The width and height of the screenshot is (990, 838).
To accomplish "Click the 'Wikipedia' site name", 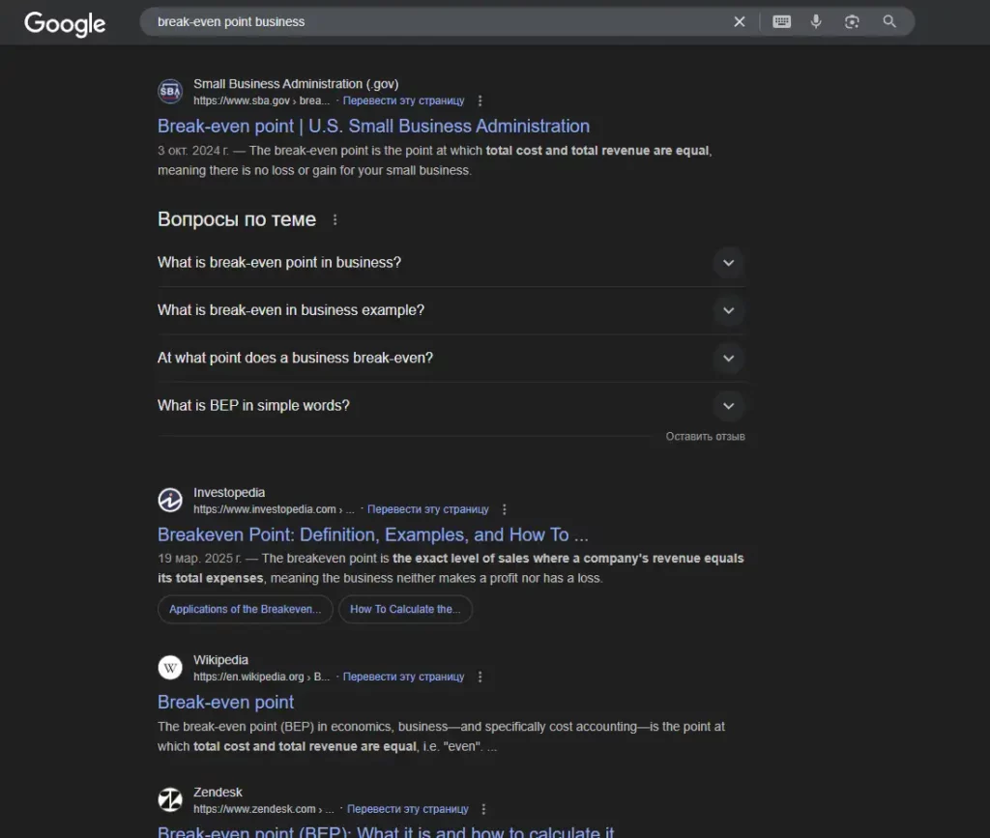I will [x=220, y=660].
